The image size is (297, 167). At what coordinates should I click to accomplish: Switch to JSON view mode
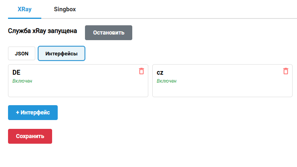(x=22, y=53)
